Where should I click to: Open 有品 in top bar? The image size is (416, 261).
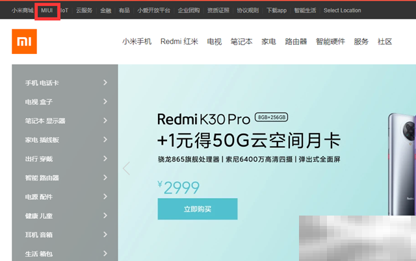click(124, 10)
